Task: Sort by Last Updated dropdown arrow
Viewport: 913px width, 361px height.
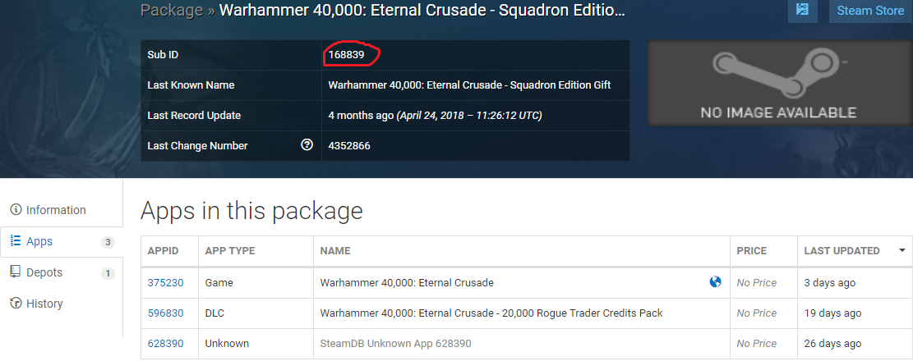Action: point(902,250)
